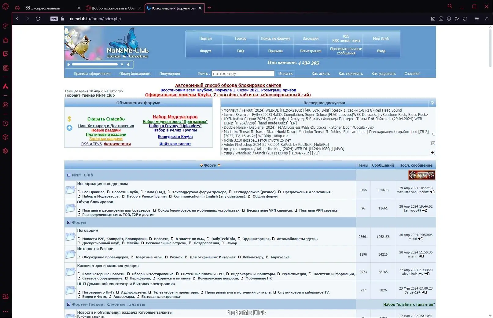The height and width of the screenshot is (318, 493).
Task: Open the Мой Клуб menu item
Action: pos(381,38)
